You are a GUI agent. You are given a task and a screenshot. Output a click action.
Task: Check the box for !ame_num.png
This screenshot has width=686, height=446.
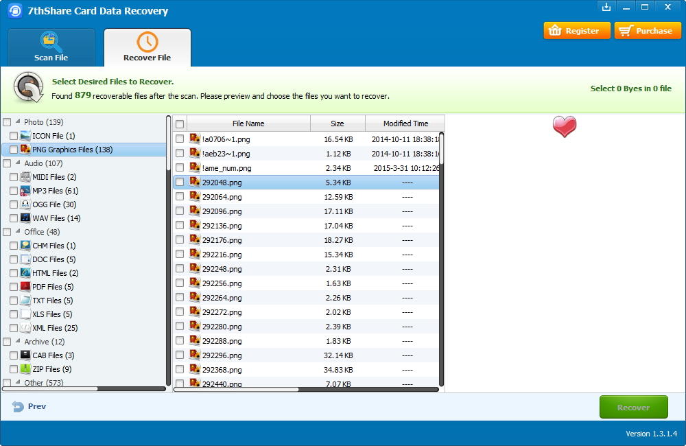coord(179,167)
